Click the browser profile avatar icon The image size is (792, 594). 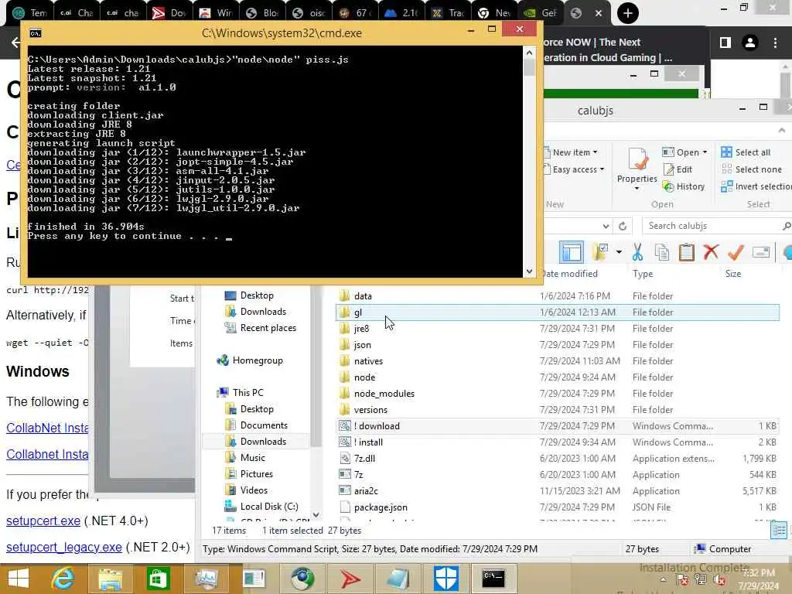pos(750,43)
